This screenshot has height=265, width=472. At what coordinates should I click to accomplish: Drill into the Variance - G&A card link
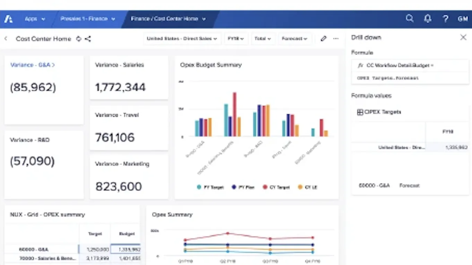point(32,65)
